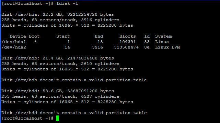
Task: Click the green terminal cursor block
Action: pos(58,118)
